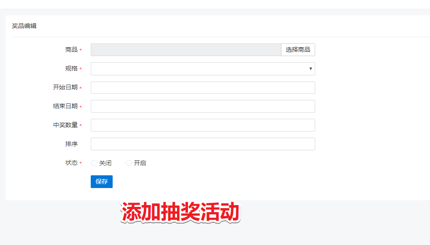Screen dimensions: 430x245
Task: Click into the 开始日期 field
Action: tap(203, 88)
